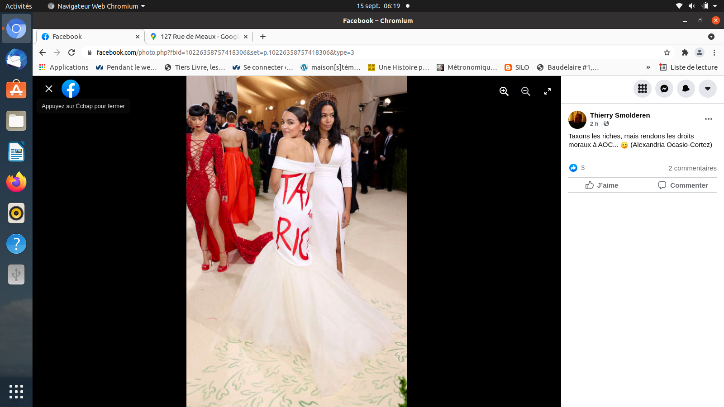This screenshot has height=407, width=724.
Task: Click the Facebook logo home icon
Action: (71, 89)
